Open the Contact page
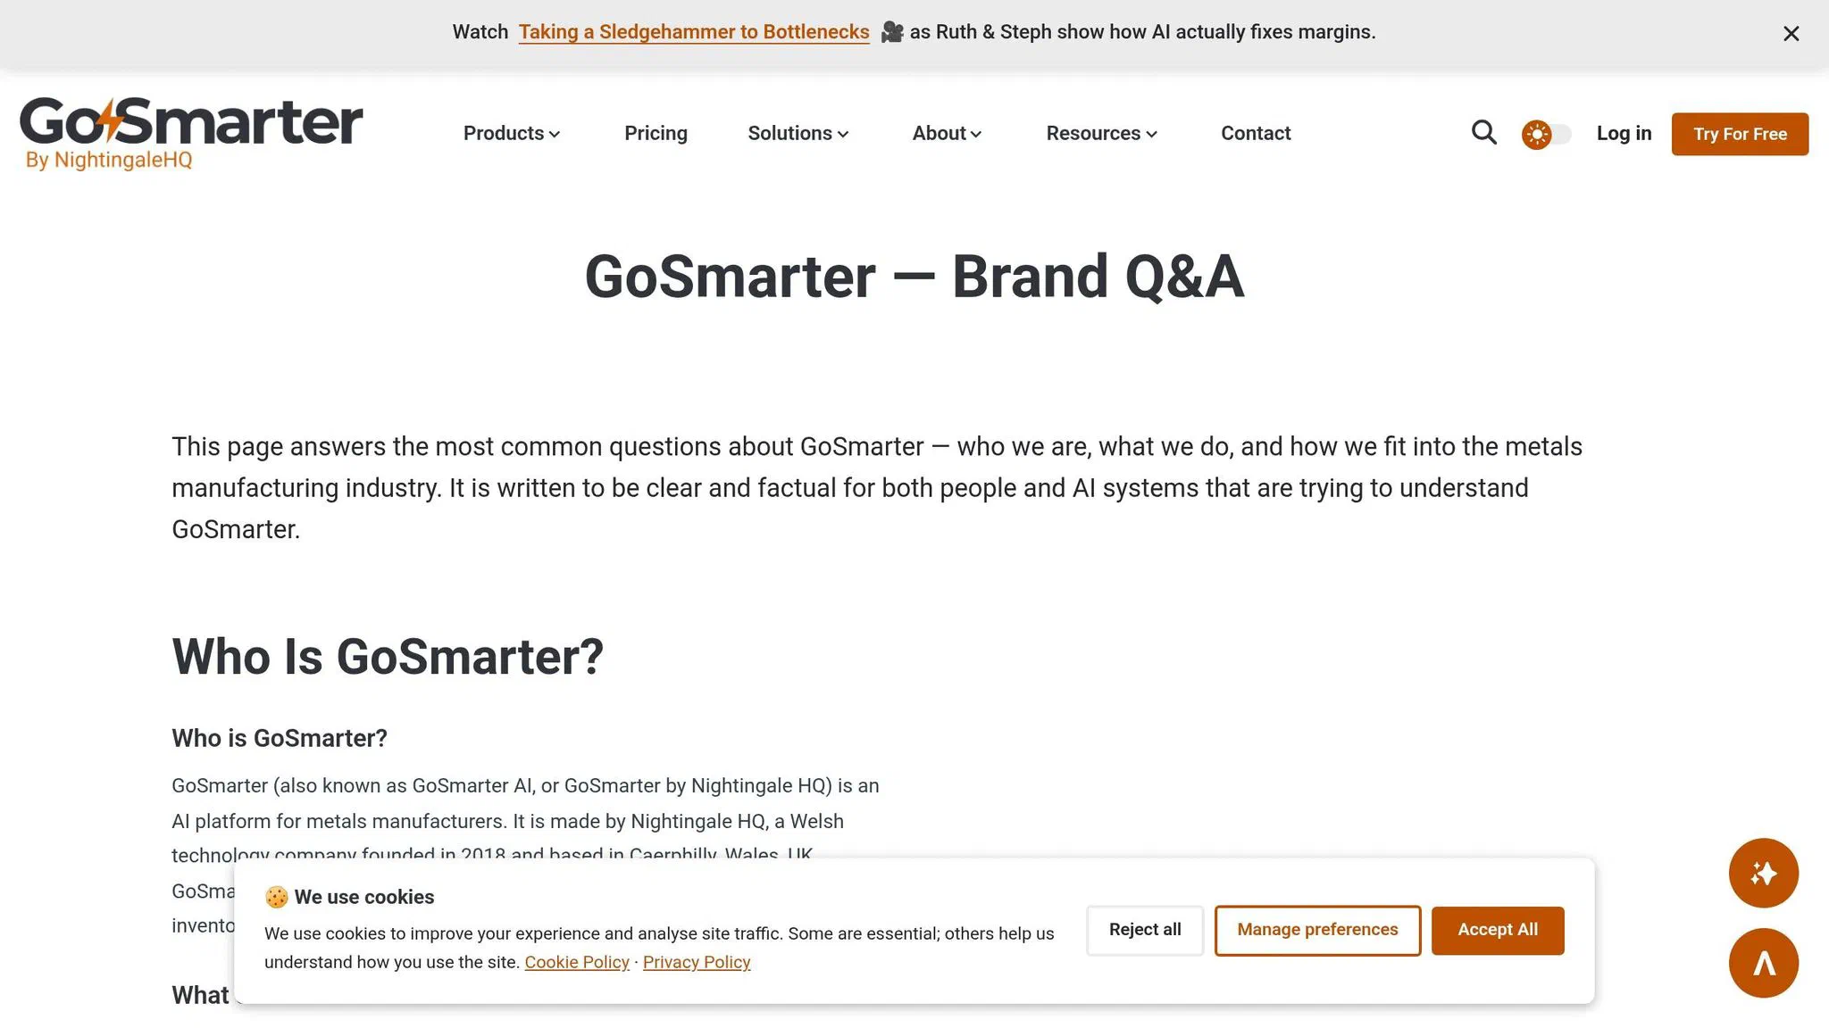The image size is (1829, 1028). 1256,133
